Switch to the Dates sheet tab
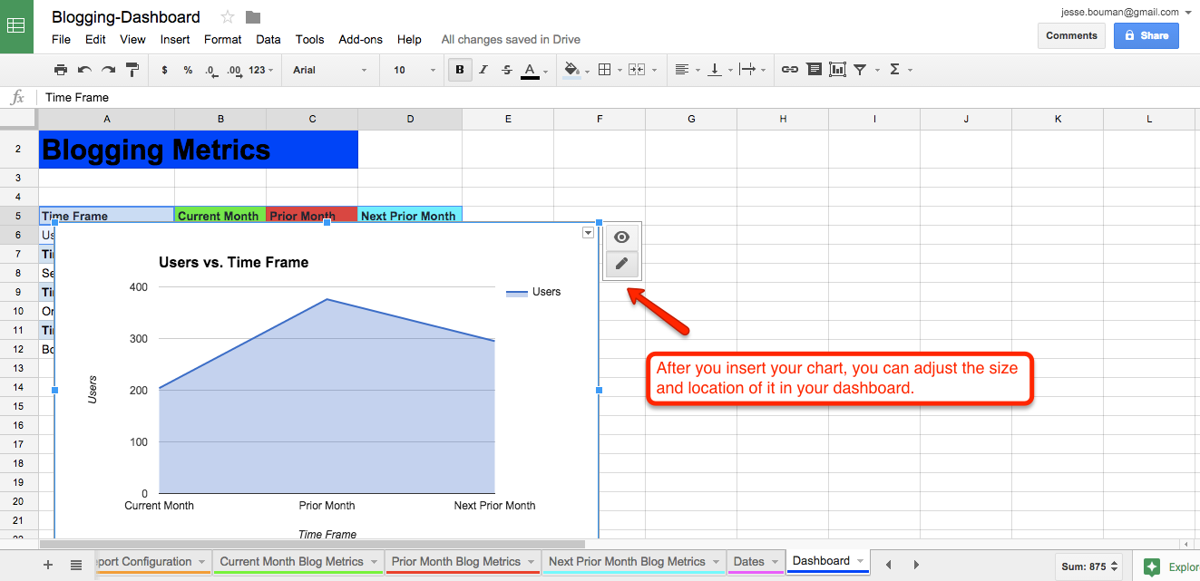 [x=750, y=561]
